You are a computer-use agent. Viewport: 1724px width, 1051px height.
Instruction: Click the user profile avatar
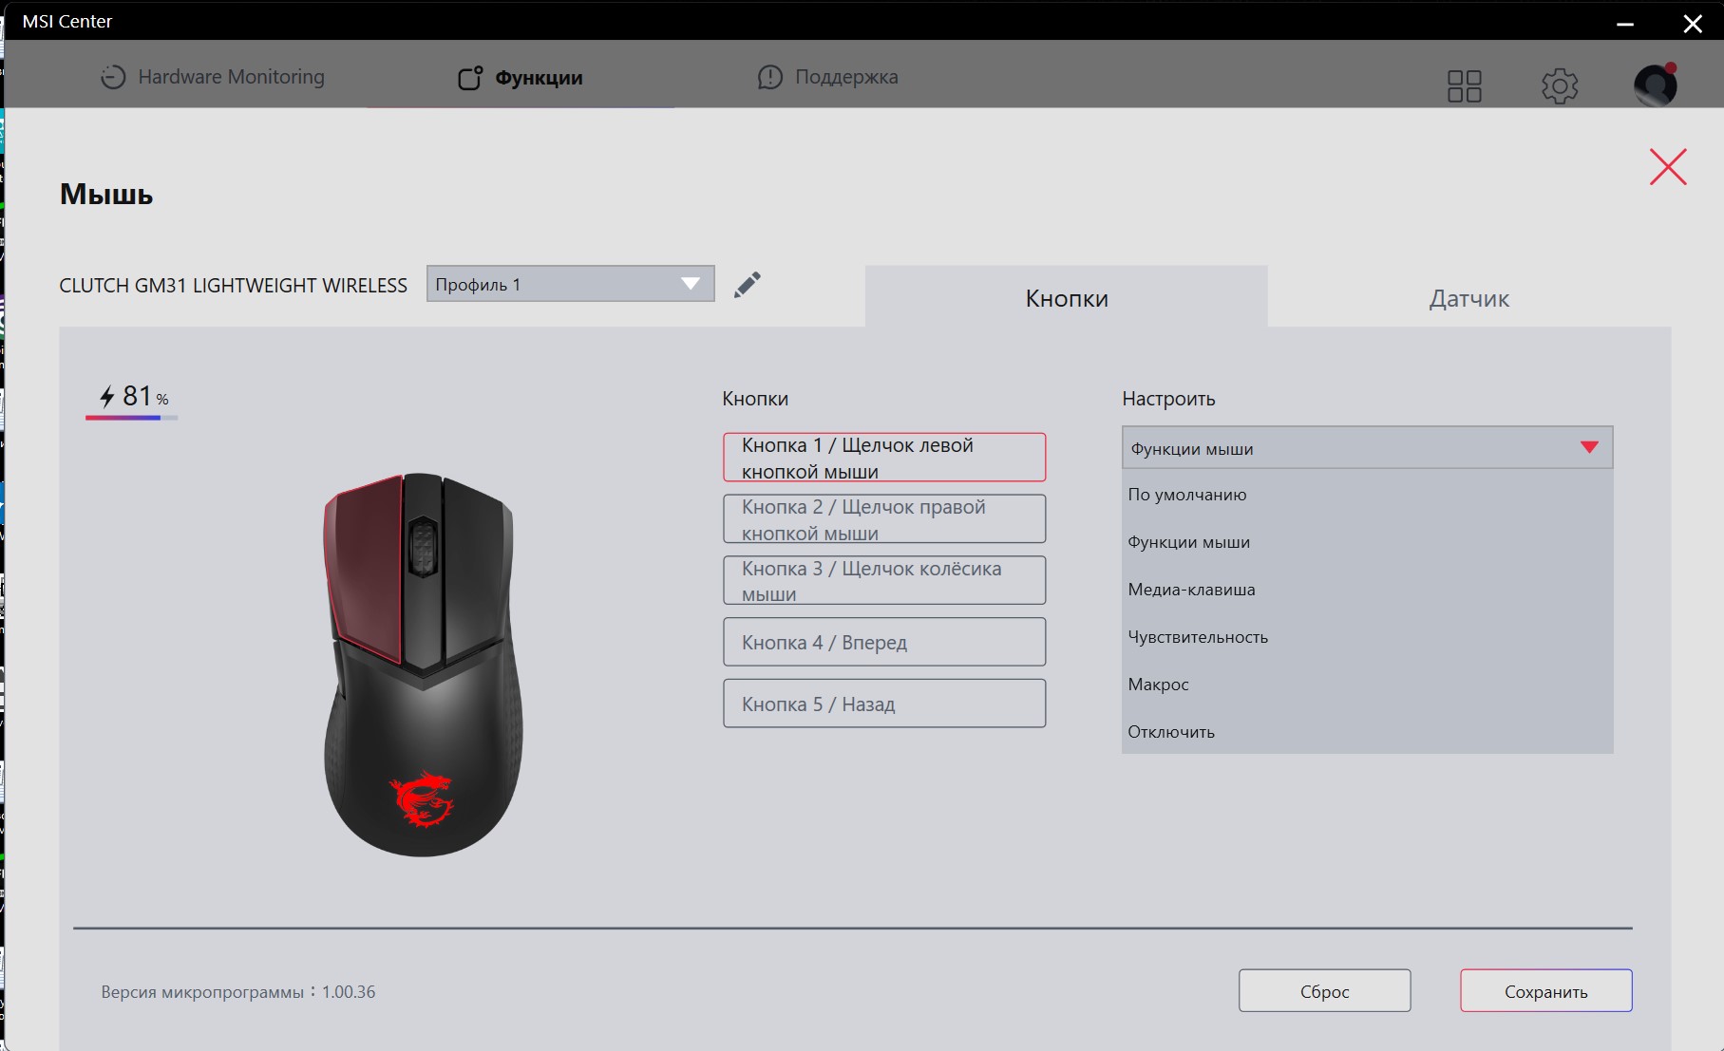click(x=1655, y=85)
